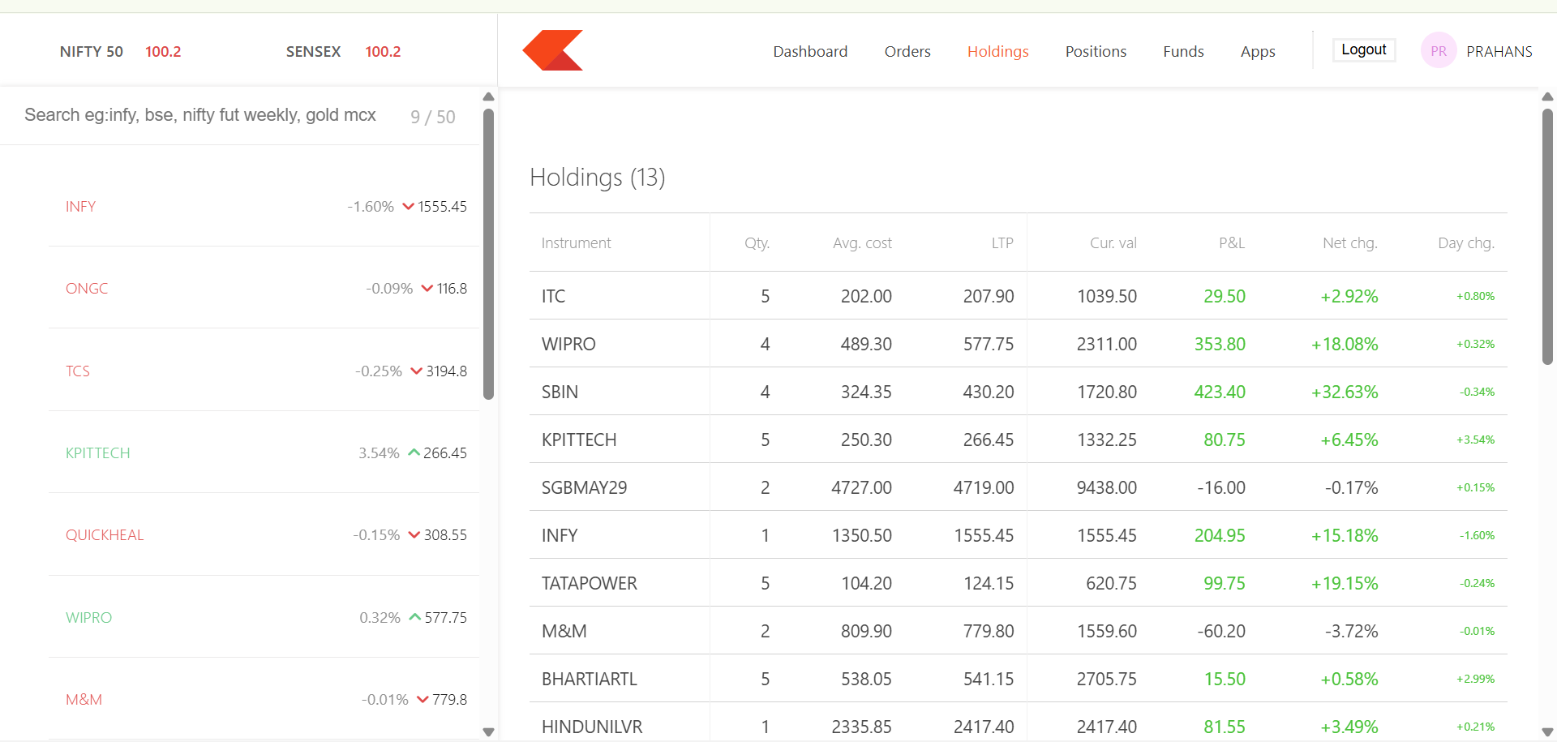This screenshot has height=742, width=1557.
Task: Click the PR user avatar icon
Action: coord(1439,51)
